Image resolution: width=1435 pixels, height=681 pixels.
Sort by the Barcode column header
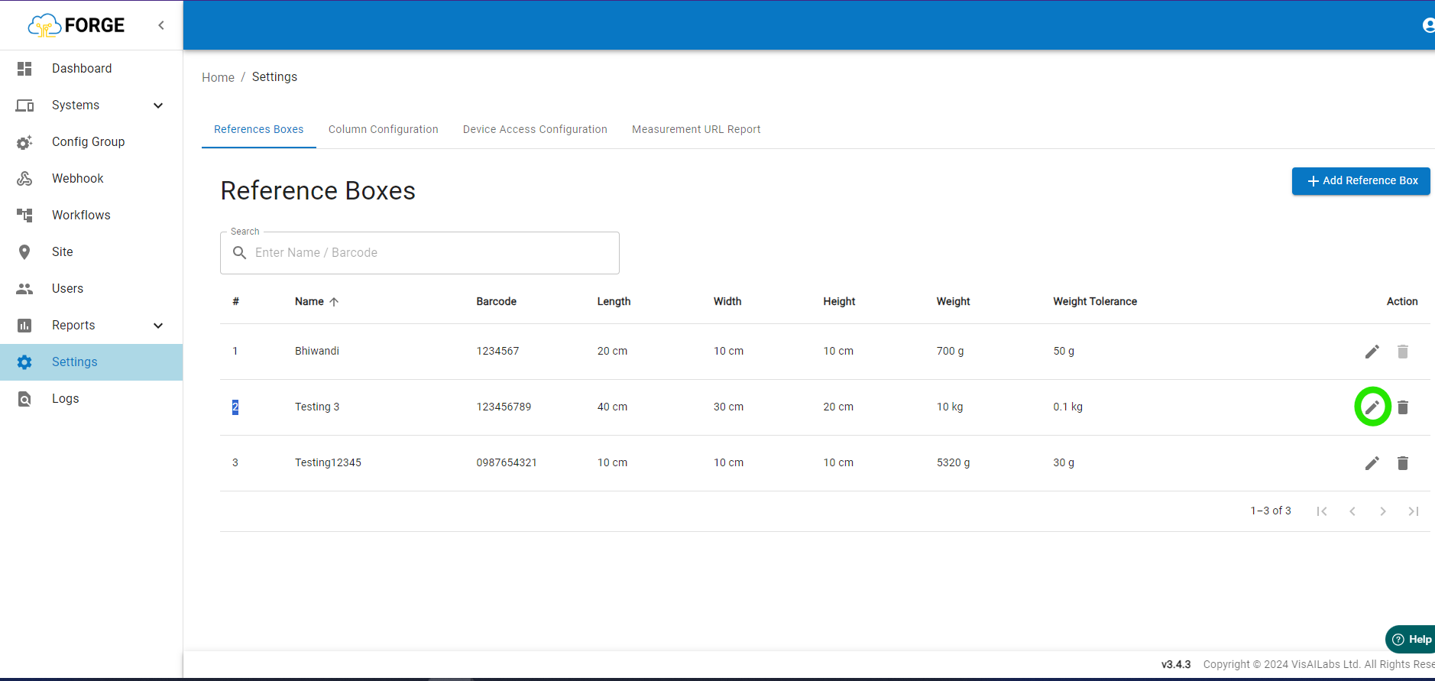[497, 302]
